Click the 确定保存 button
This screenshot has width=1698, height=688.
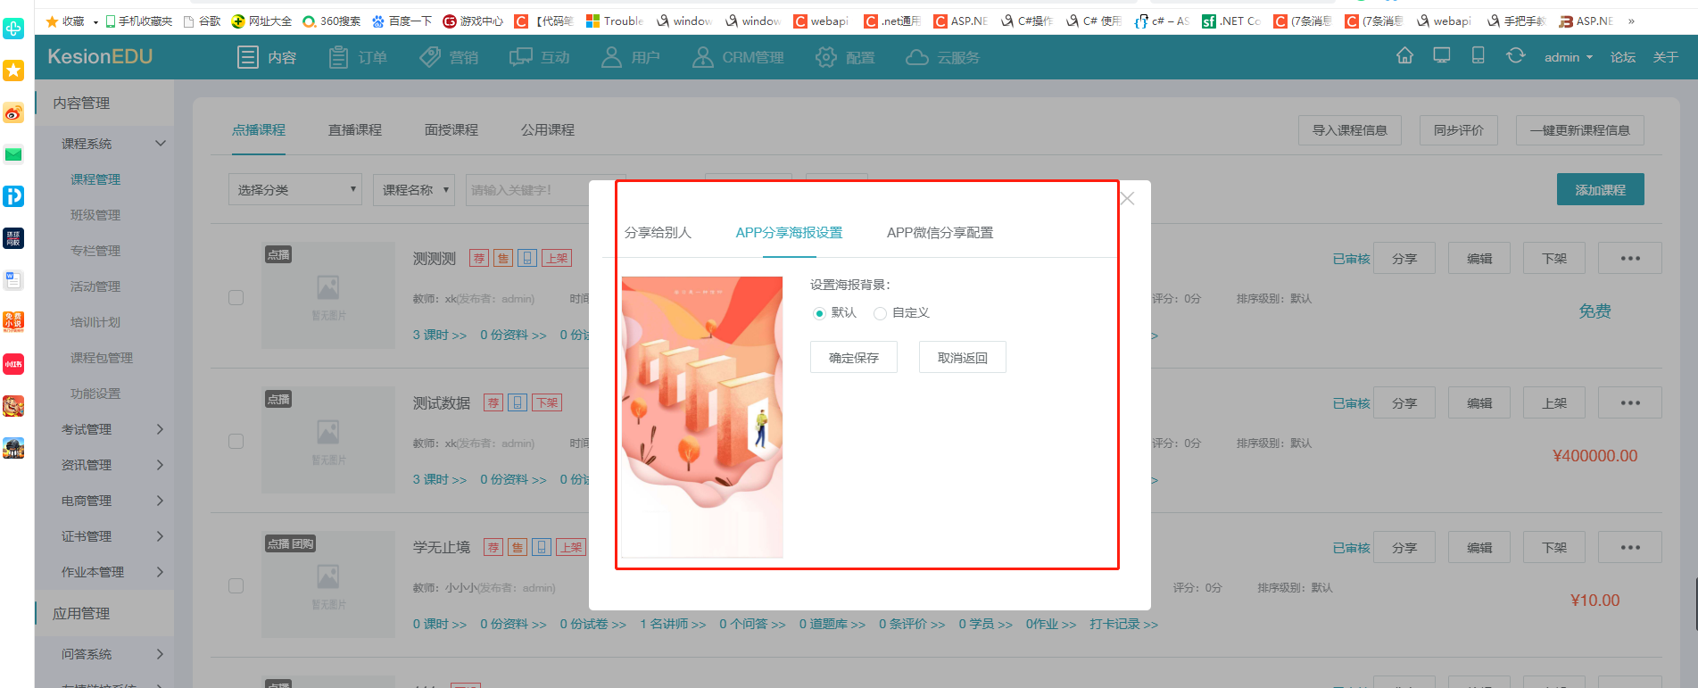[853, 358]
